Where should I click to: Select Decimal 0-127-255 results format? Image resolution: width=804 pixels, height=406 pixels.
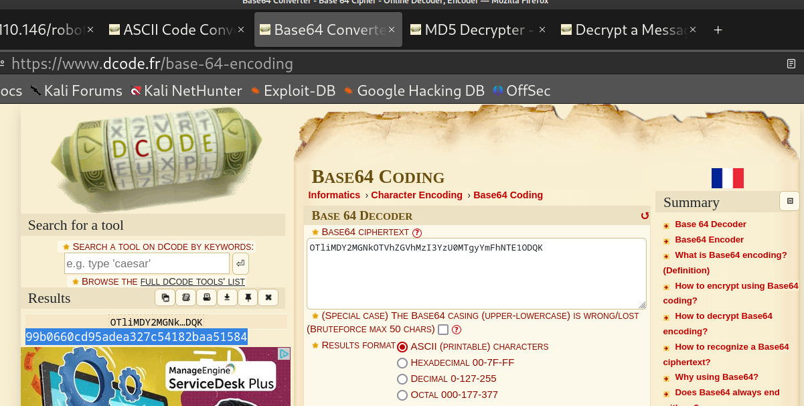(x=402, y=379)
